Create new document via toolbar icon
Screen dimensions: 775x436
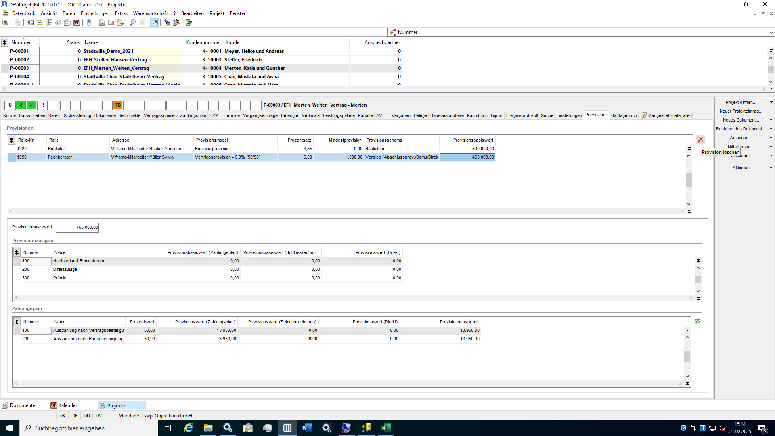(x=102, y=23)
